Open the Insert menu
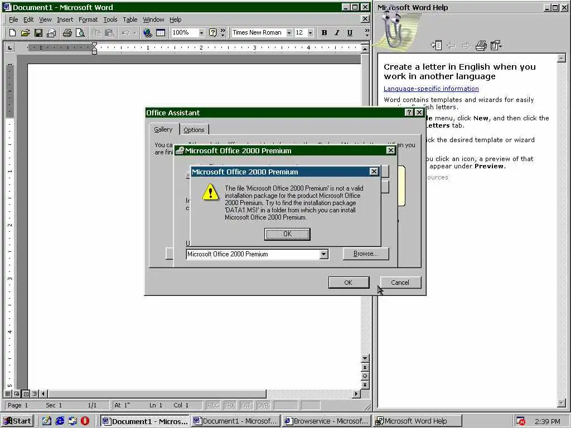571x428 pixels. [x=65, y=20]
